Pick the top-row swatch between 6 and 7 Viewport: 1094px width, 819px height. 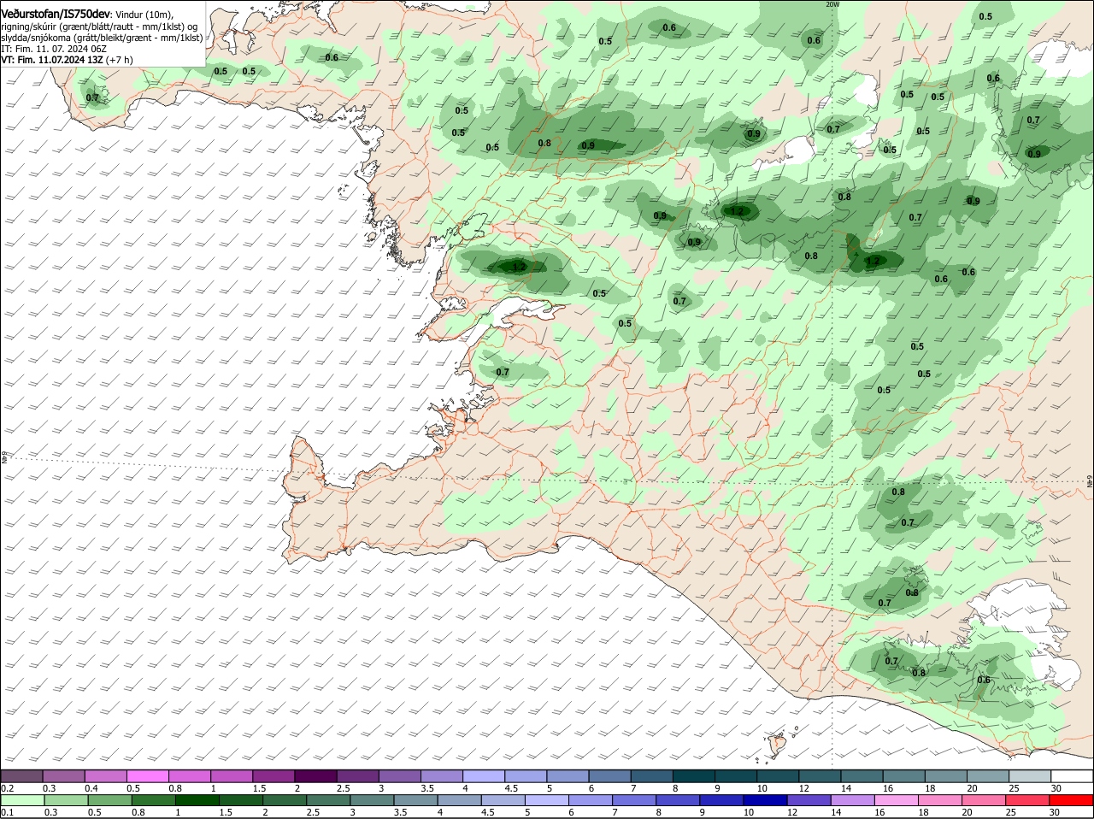coord(610,775)
